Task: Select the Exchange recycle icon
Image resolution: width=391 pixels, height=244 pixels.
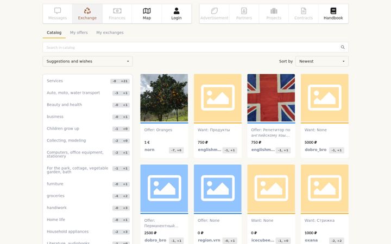Action: [87, 11]
